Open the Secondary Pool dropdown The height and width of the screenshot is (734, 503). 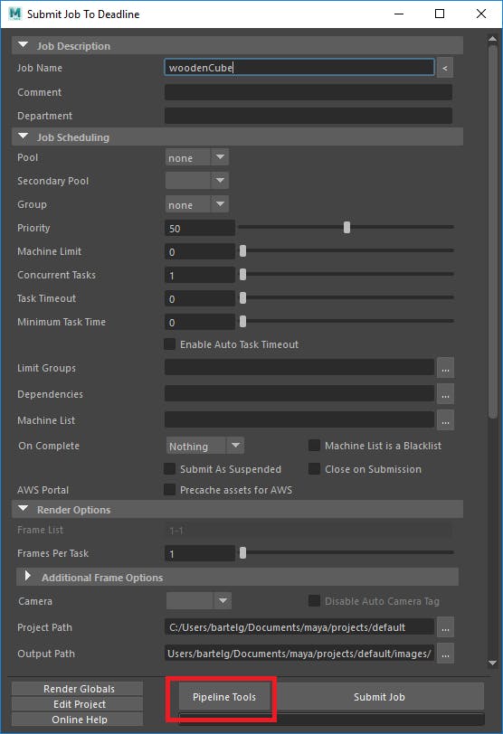(196, 181)
